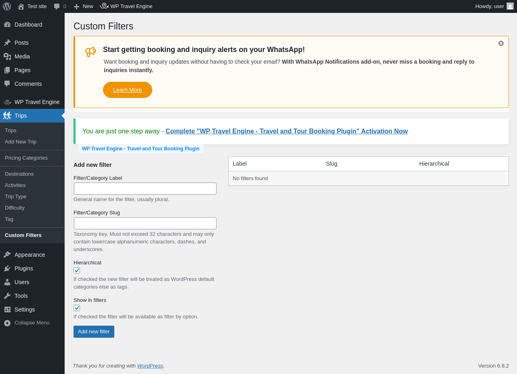This screenshot has width=517, height=374.
Task: Click the Learn More button
Action: point(128,90)
